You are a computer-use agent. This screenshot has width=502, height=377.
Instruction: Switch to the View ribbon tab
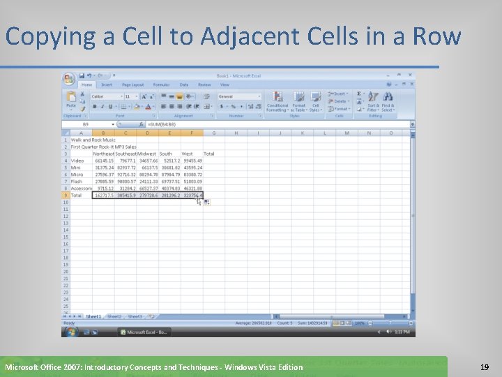(x=225, y=84)
